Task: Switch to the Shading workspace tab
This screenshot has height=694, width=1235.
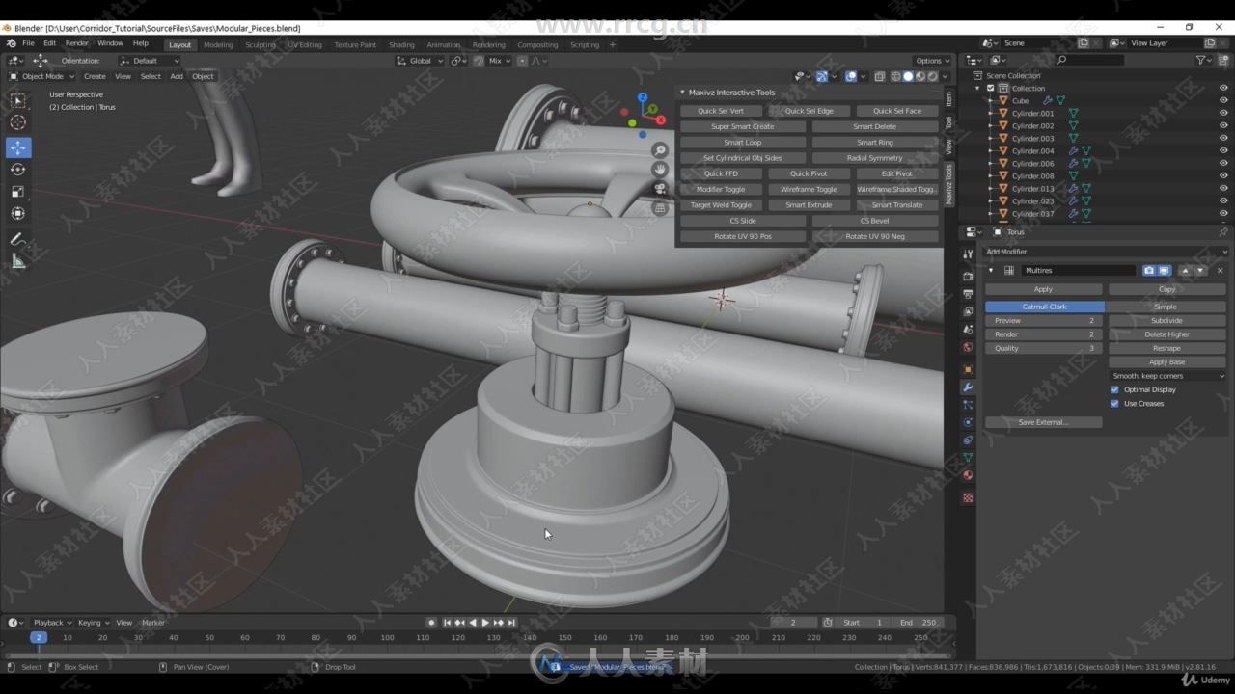Action: (x=401, y=44)
